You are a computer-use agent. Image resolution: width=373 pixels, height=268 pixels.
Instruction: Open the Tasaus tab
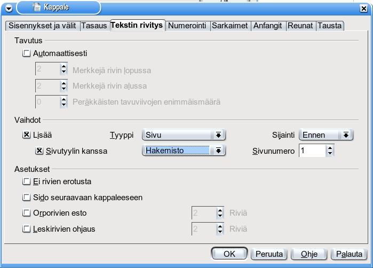click(x=94, y=26)
